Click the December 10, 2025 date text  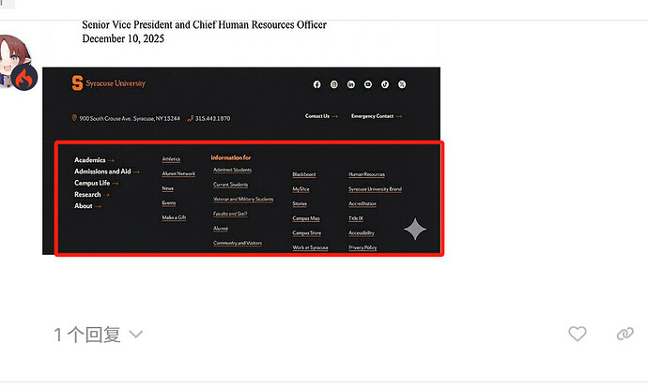pos(123,38)
